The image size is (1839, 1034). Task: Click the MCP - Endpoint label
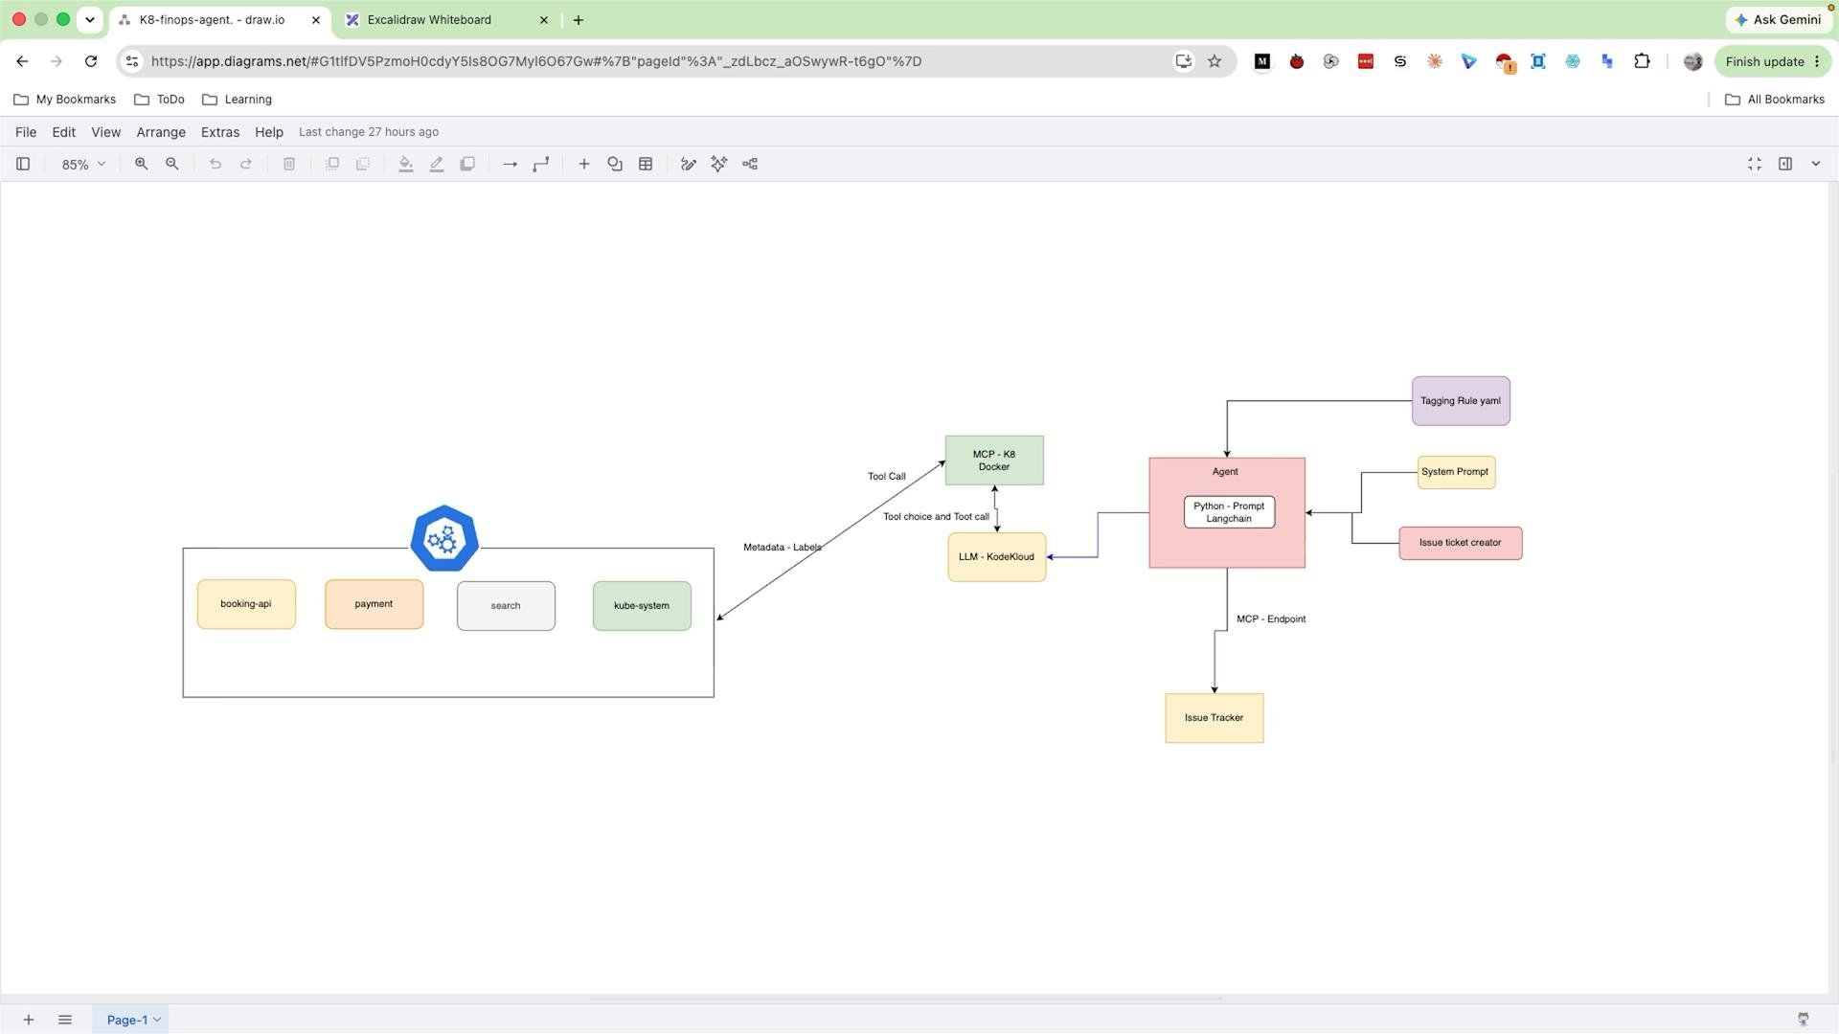click(1271, 619)
